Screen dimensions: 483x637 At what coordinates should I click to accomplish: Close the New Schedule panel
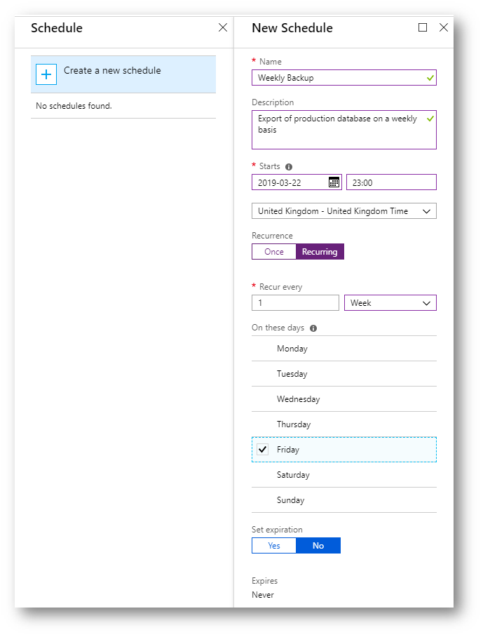pyautogui.click(x=444, y=27)
